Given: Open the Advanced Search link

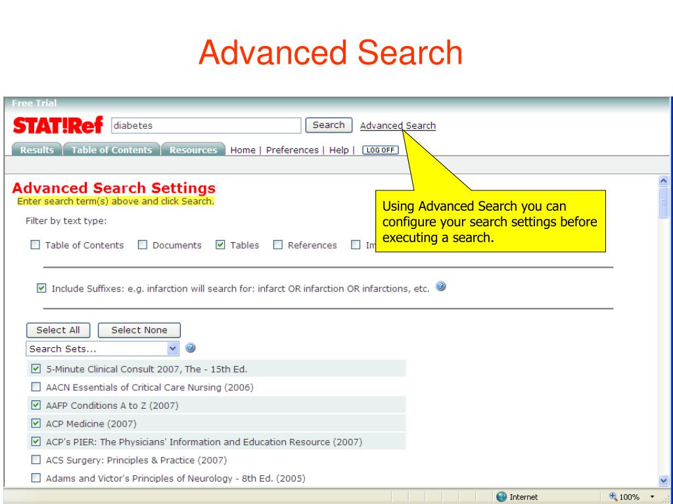Looking at the screenshot, I should [398, 125].
